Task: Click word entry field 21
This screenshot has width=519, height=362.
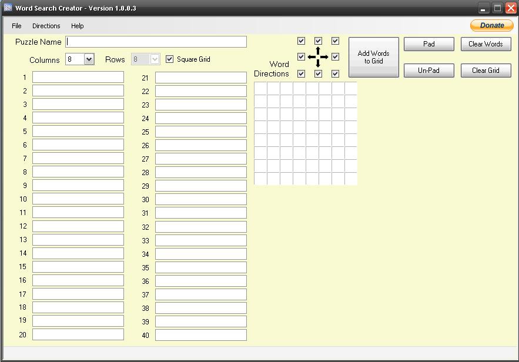Action: point(201,78)
